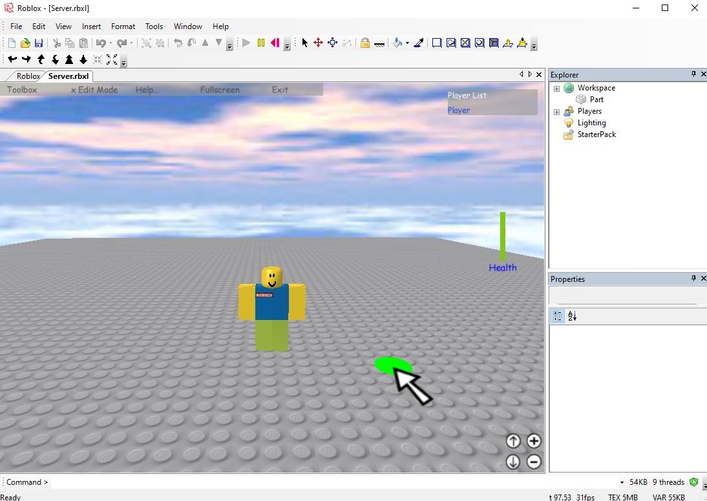
Task: Select the Hinge surface tool
Action: [508, 43]
